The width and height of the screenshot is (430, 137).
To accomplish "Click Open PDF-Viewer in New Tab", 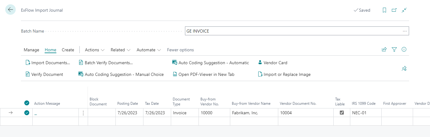I will [x=203, y=74].
